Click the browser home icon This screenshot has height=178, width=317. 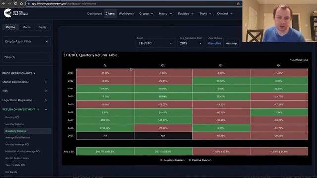click(21, 3)
